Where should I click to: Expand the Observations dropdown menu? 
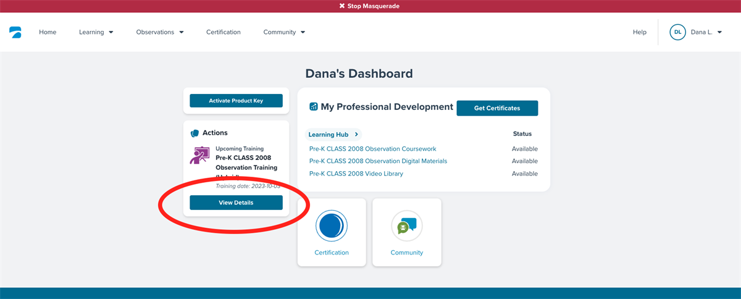[160, 32]
